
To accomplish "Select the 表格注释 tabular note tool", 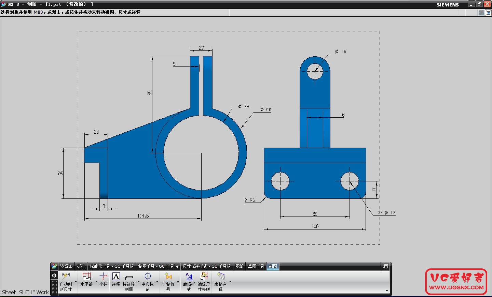I will click(220, 282).
